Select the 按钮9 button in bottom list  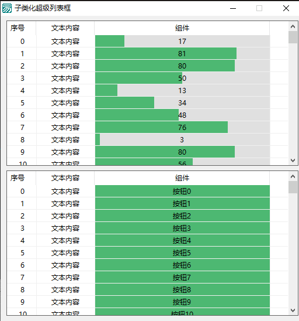[x=182, y=302]
